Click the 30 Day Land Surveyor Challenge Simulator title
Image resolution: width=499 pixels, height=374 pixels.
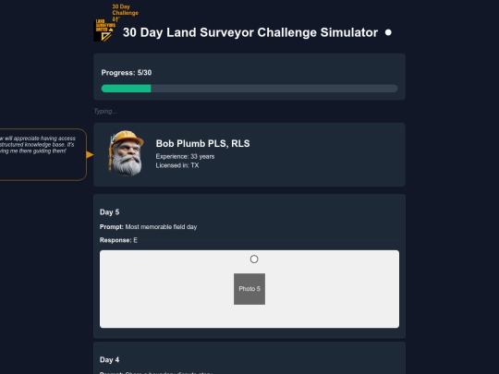[250, 32]
